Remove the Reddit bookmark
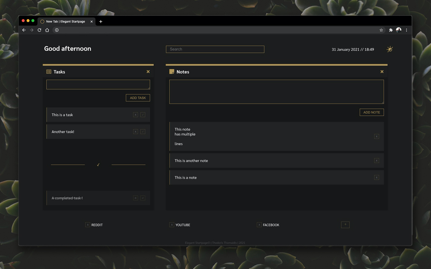 tap(88, 225)
